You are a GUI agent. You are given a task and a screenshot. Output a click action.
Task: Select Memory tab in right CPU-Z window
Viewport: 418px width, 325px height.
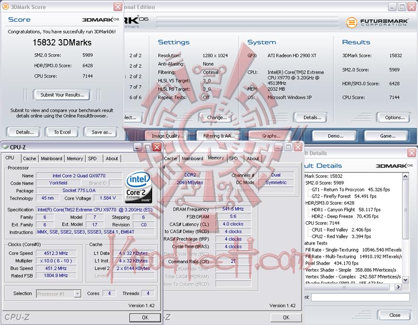(x=216, y=158)
